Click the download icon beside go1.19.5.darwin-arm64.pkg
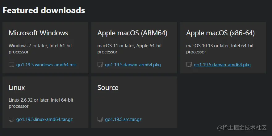This screenshot has height=136, width=272. click(100, 65)
